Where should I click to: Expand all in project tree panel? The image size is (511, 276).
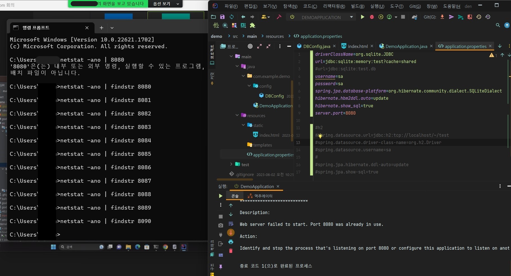click(x=259, y=46)
